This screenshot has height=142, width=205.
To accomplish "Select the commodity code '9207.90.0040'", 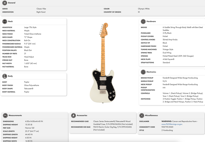I will click(x=167, y=127).
